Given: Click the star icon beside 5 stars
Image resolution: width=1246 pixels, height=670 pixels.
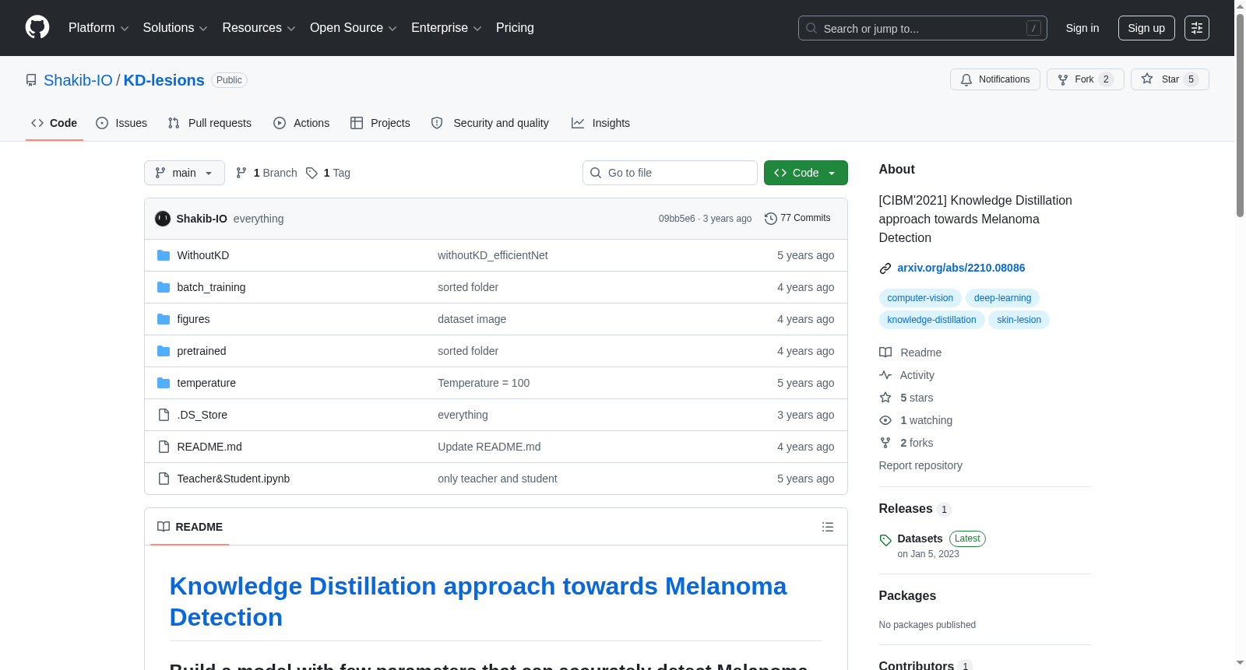Looking at the screenshot, I should tap(885, 398).
